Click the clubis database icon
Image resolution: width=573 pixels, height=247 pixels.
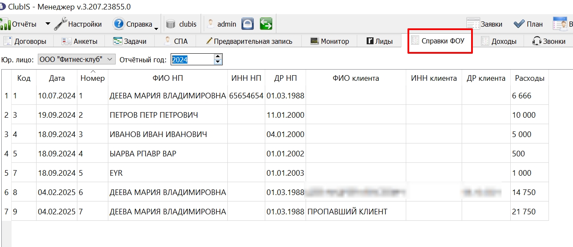coord(171,24)
